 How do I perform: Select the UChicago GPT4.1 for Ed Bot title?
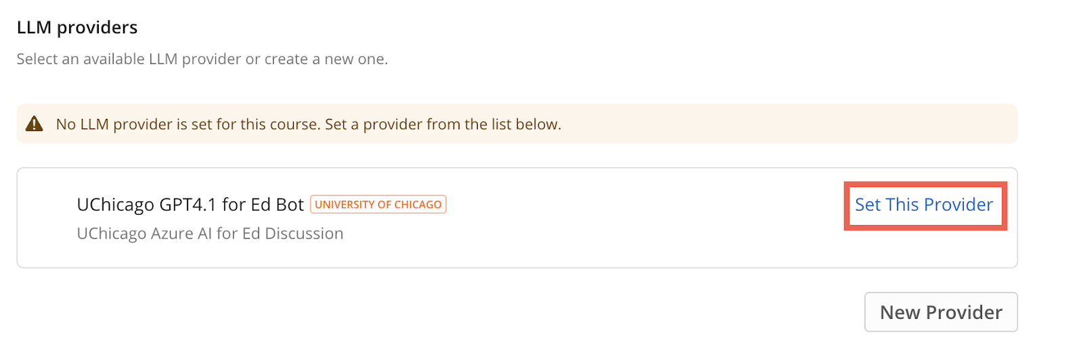coord(190,205)
